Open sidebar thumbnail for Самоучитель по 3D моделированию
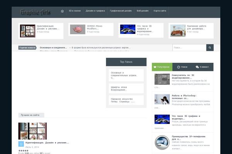Screen dimensions: 232x154 [162, 79]
